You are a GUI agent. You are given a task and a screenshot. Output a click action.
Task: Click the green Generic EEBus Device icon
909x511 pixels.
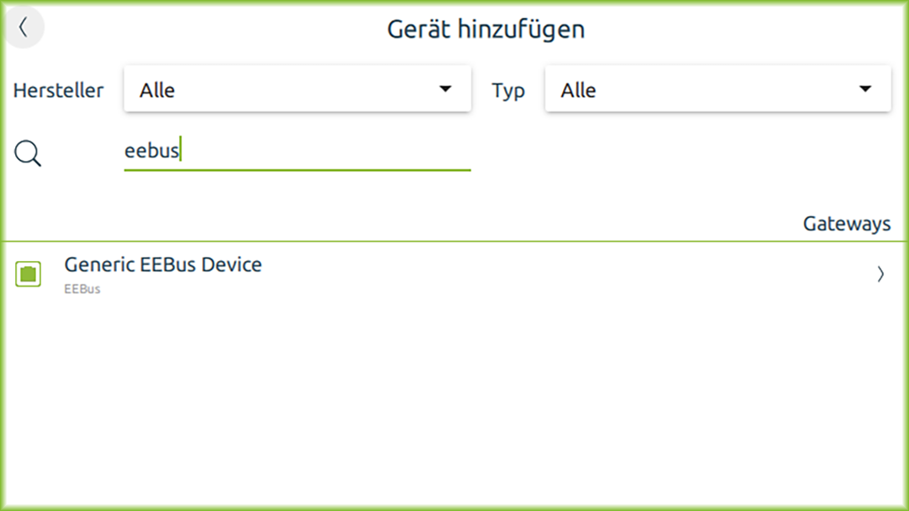pyautogui.click(x=29, y=274)
